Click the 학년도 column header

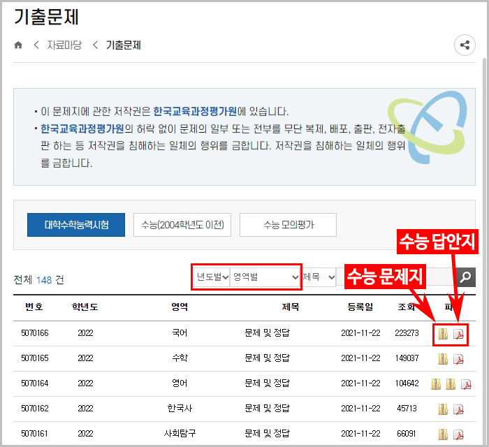pyautogui.click(x=85, y=307)
